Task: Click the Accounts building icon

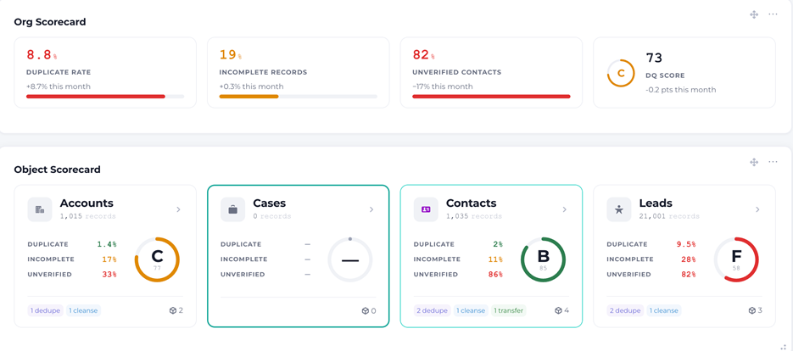Action: coord(40,209)
